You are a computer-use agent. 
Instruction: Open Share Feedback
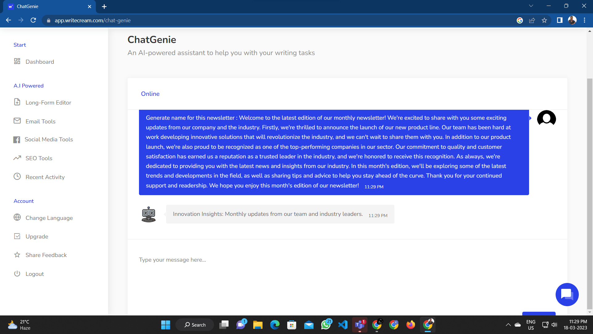coord(46,255)
